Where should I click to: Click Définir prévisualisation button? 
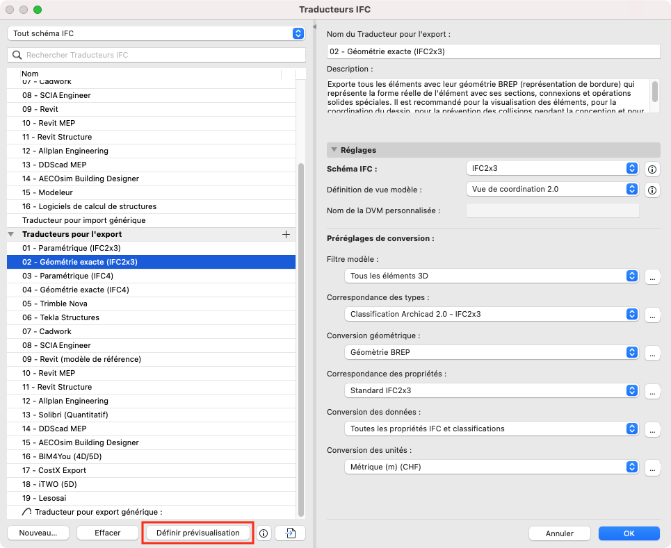coord(197,533)
